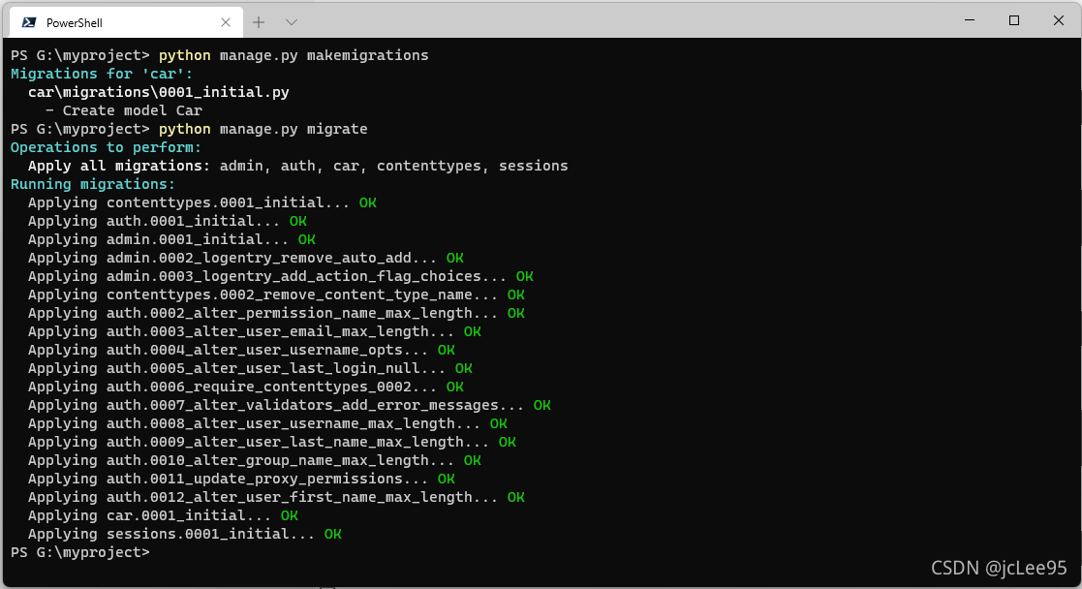
Task: Click the 'python manage.py makemigrations' command text
Action: click(x=294, y=55)
